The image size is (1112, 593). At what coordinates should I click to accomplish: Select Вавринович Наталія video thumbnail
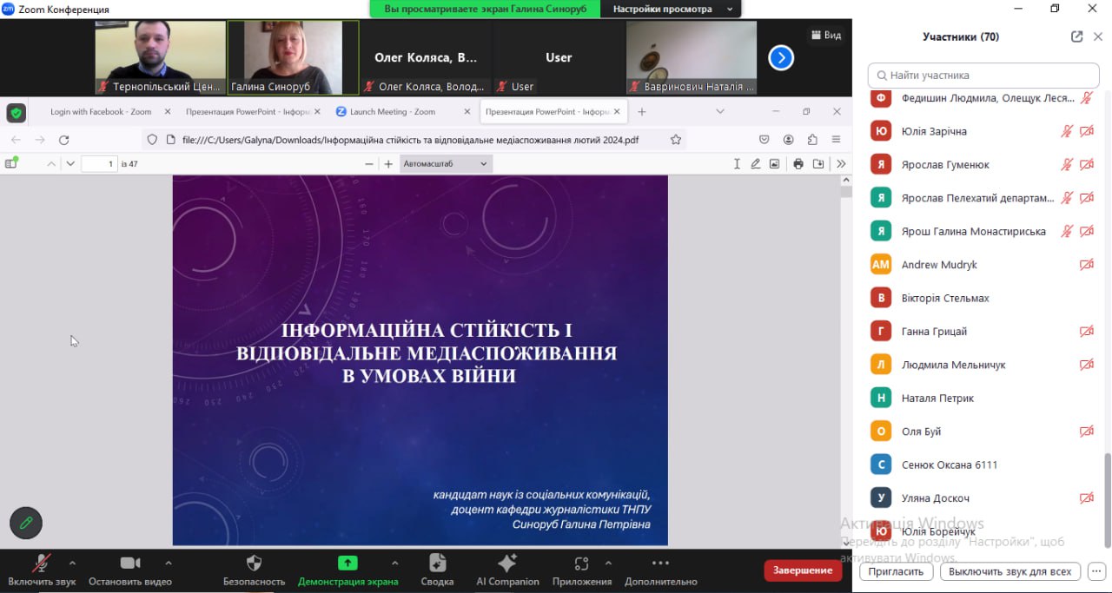692,57
